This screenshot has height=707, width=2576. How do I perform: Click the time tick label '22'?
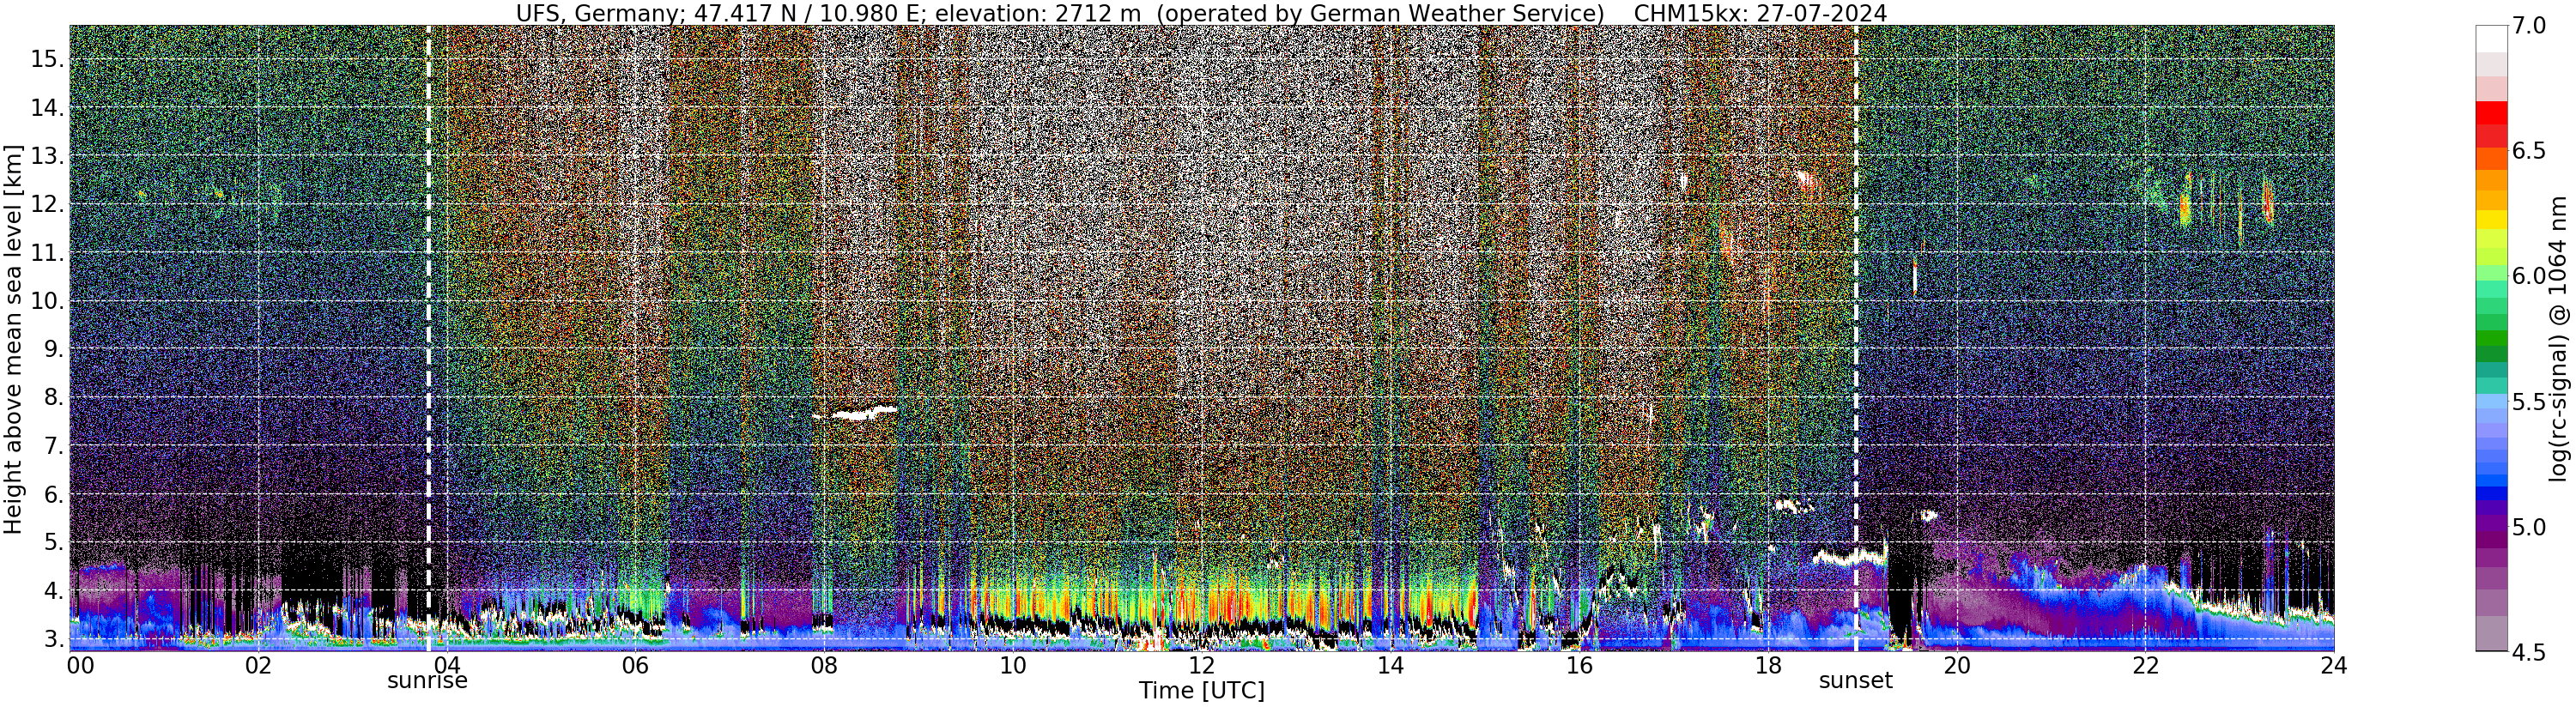click(2144, 666)
